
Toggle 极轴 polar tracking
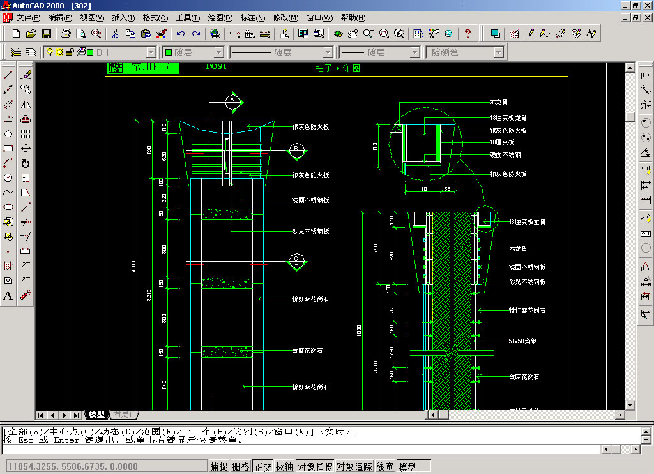284,466
